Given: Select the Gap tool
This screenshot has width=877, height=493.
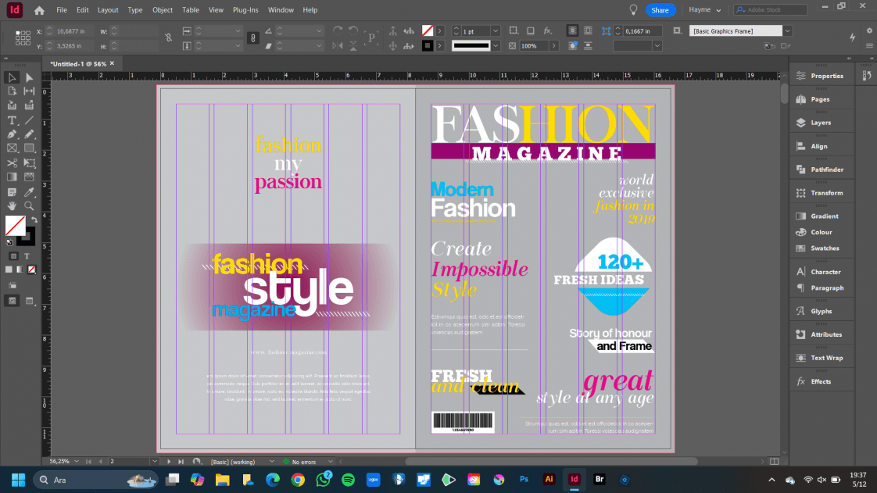Looking at the screenshot, I should 29,91.
